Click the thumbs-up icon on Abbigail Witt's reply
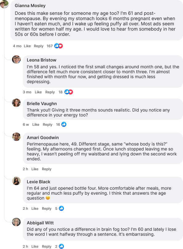 click(x=61, y=246)
